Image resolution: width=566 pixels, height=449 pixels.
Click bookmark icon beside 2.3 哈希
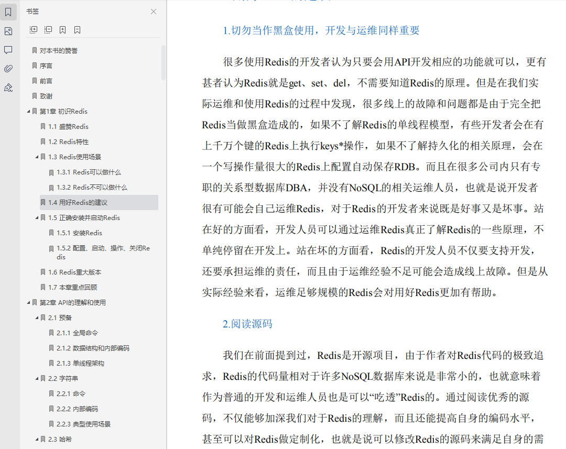[43, 439]
